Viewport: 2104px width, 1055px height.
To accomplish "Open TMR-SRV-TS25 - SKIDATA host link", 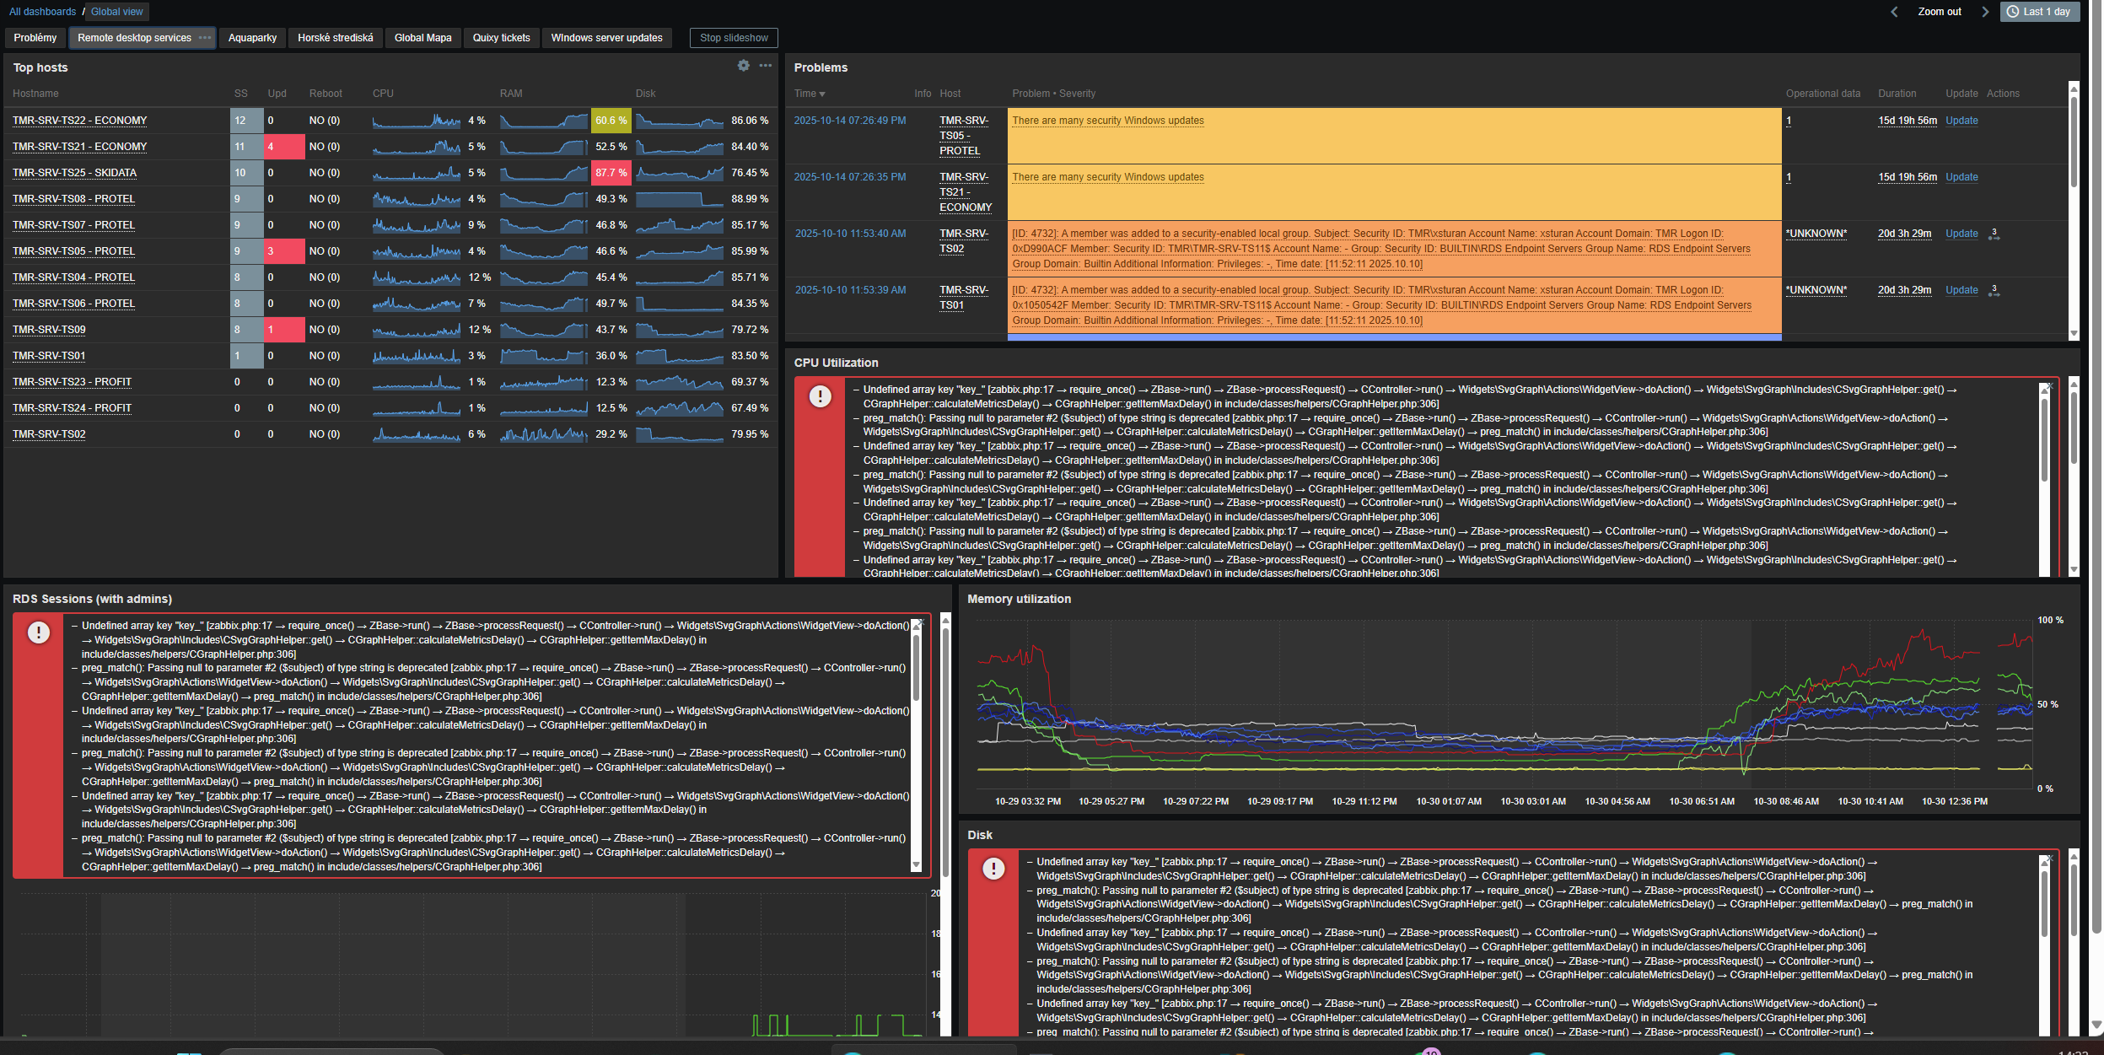I will (74, 173).
